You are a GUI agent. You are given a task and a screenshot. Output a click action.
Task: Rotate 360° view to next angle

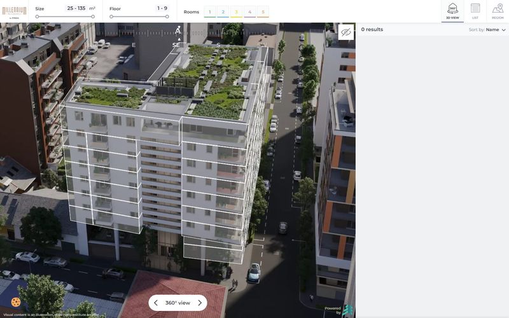pos(200,303)
